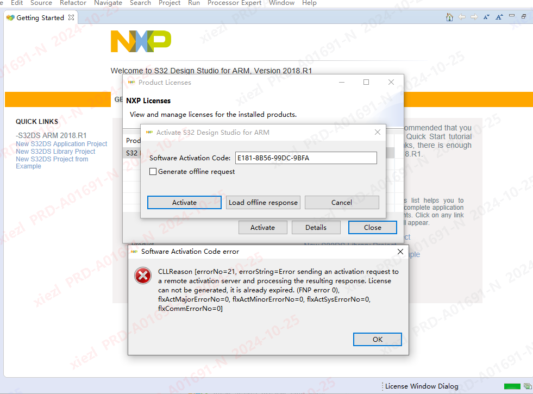The width and height of the screenshot is (533, 394).
Task: Open the Run menu
Action: point(194,3)
